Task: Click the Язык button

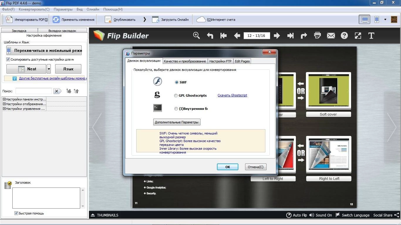Action: coord(68,69)
